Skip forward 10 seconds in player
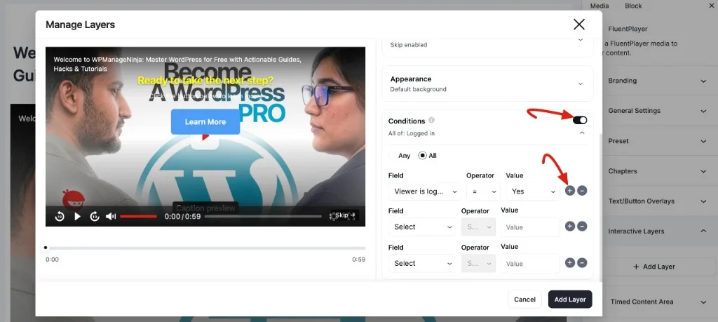The image size is (718, 322). 95,216
